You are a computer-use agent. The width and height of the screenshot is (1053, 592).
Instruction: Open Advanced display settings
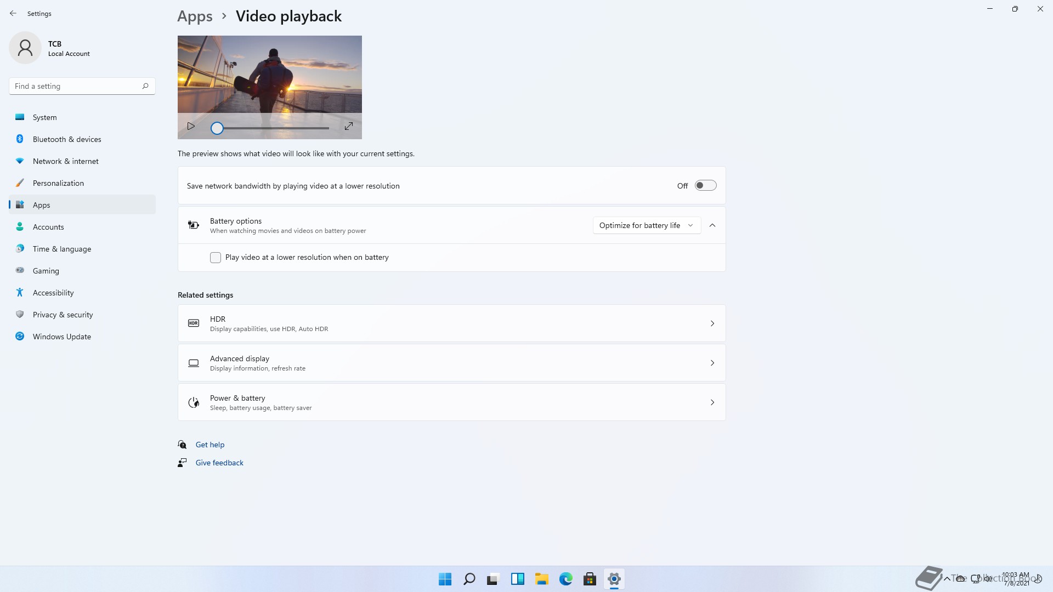(451, 363)
